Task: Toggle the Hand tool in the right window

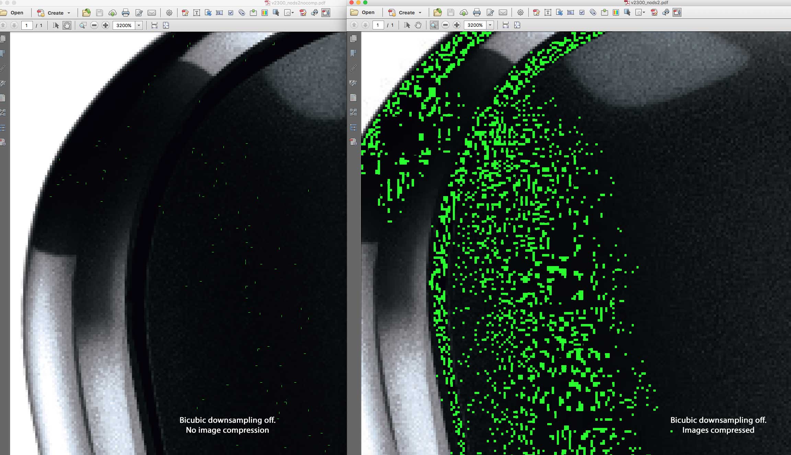Action: point(418,25)
